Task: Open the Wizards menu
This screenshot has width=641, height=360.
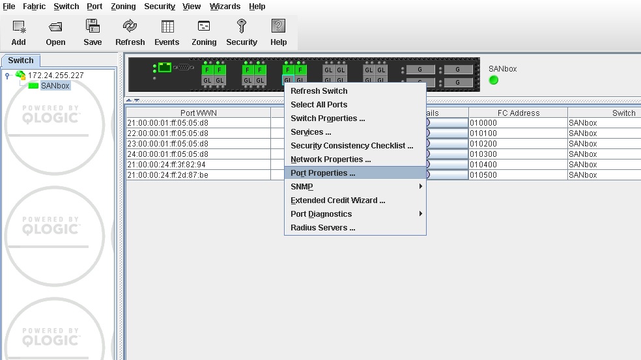Action: 225,7
